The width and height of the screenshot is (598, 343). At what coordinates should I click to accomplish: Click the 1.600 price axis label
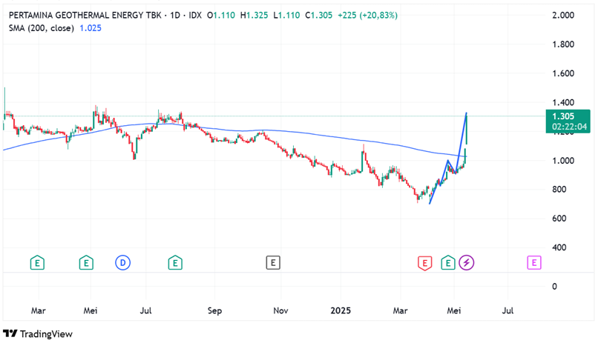click(563, 73)
